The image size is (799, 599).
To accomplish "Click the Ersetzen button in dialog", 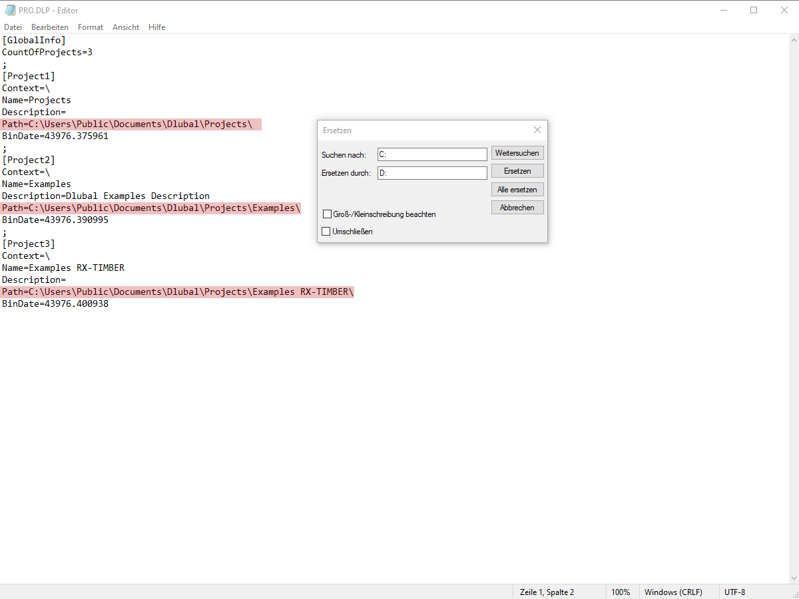I will 517,171.
